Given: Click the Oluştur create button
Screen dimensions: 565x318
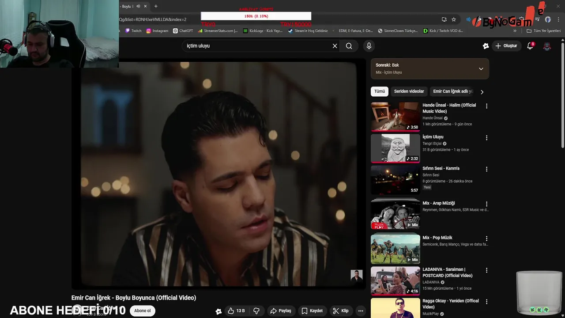Looking at the screenshot, I should coord(506,46).
